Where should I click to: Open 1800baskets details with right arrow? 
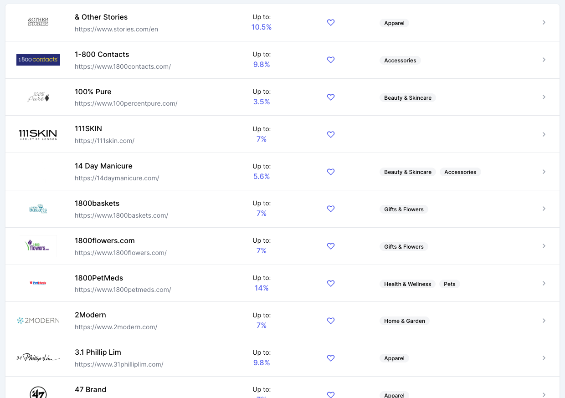[x=544, y=209]
